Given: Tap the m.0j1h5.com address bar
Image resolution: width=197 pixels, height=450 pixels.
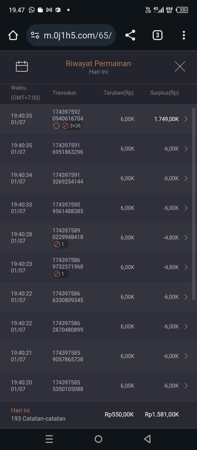Looking at the screenshot, I should [77, 35].
